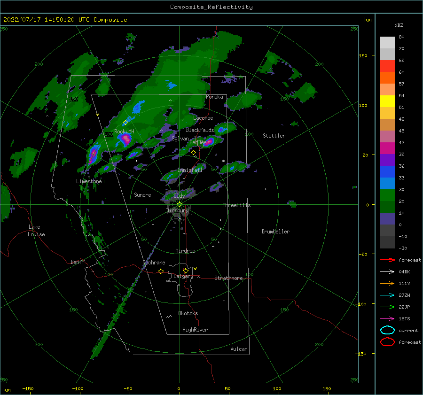Screen dimensions: 423x395
Task: Click the white 04DK arrow icon
Action: pyautogui.click(x=387, y=271)
